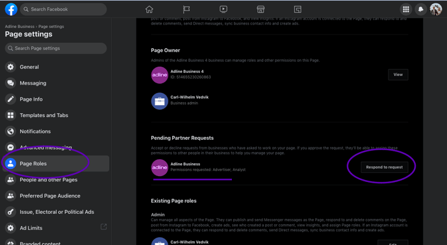Screen dimensions: 447x245
Task: Open Ad Limits menu item
Action: (x=56, y=228)
